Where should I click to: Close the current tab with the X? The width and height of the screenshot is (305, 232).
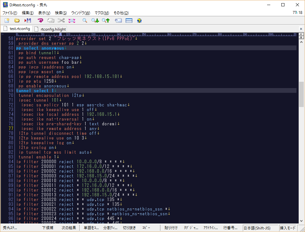point(301,29)
